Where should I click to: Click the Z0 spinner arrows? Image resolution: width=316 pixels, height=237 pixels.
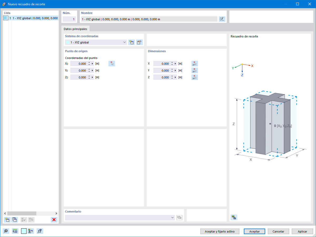[89, 77]
